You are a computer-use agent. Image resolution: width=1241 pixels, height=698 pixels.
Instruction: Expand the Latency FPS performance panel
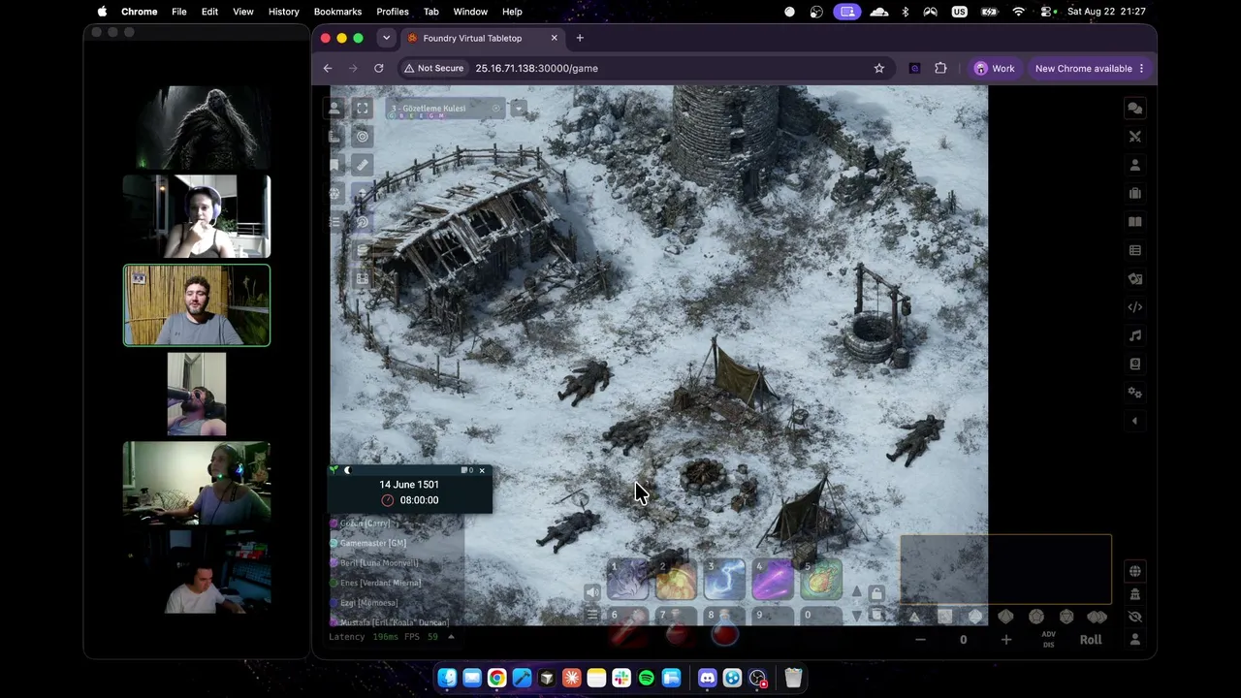[x=451, y=637]
